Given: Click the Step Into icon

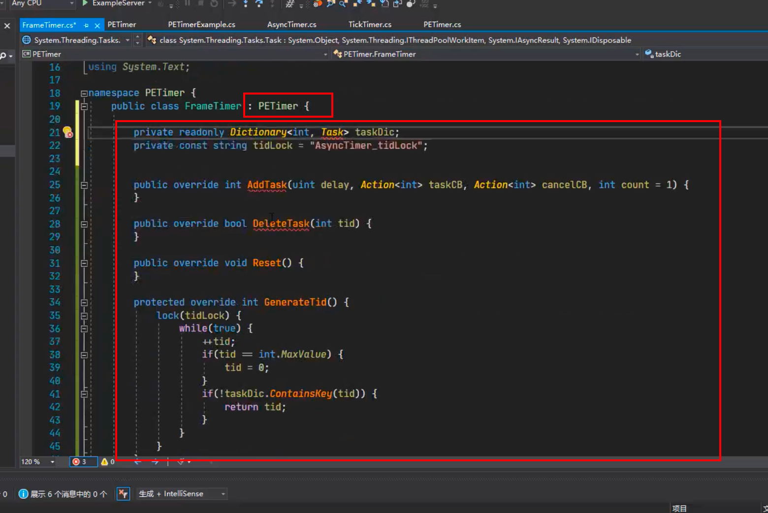Looking at the screenshot, I should 246,3.
